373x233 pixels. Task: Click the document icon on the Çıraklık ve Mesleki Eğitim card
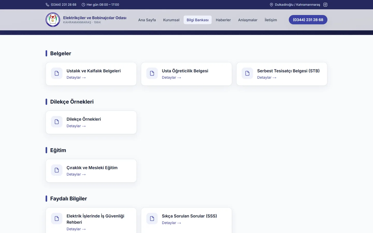pyautogui.click(x=57, y=170)
